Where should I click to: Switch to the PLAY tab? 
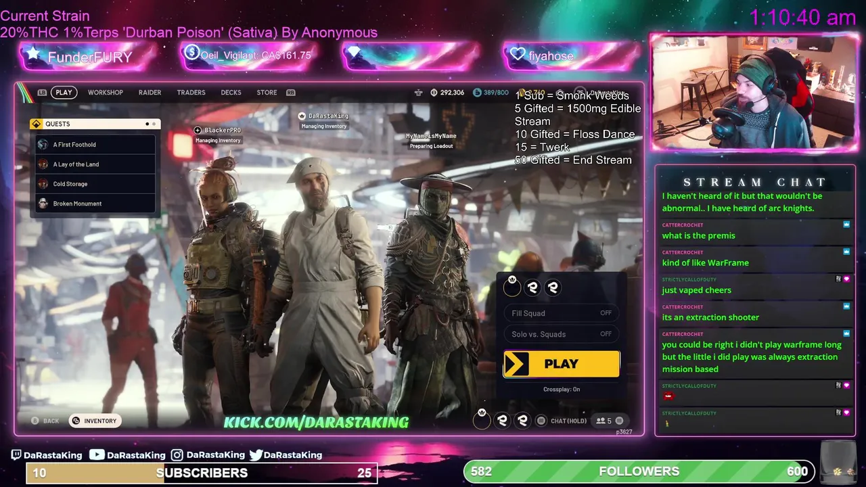(x=64, y=93)
